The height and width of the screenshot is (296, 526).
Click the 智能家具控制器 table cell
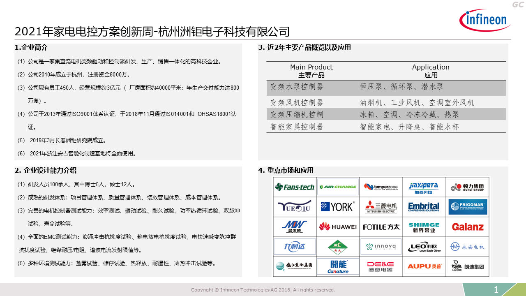point(297,127)
